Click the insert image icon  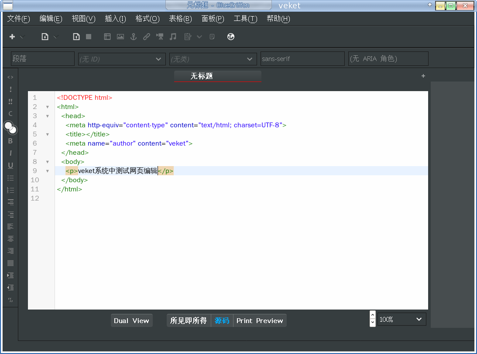click(x=120, y=37)
